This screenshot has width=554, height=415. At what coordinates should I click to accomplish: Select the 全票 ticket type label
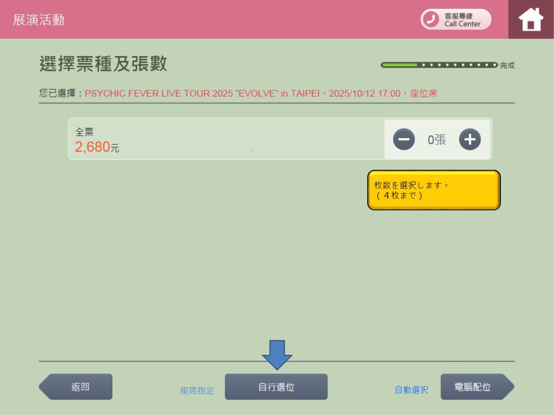point(84,132)
